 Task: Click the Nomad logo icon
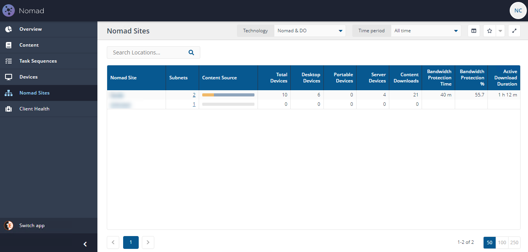pyautogui.click(x=9, y=10)
